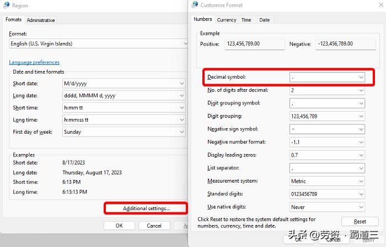
Task: Expand the Long date format dropdown
Action: pos(124,96)
